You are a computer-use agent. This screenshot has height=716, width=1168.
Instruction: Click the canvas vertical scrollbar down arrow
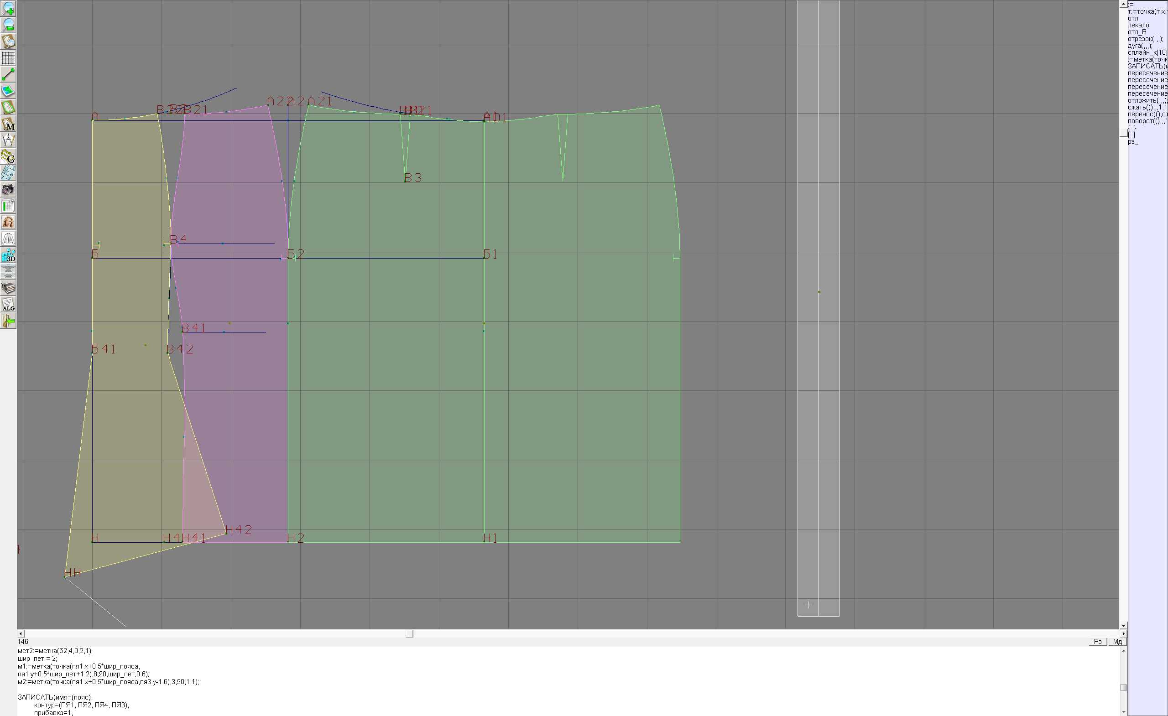click(1123, 626)
